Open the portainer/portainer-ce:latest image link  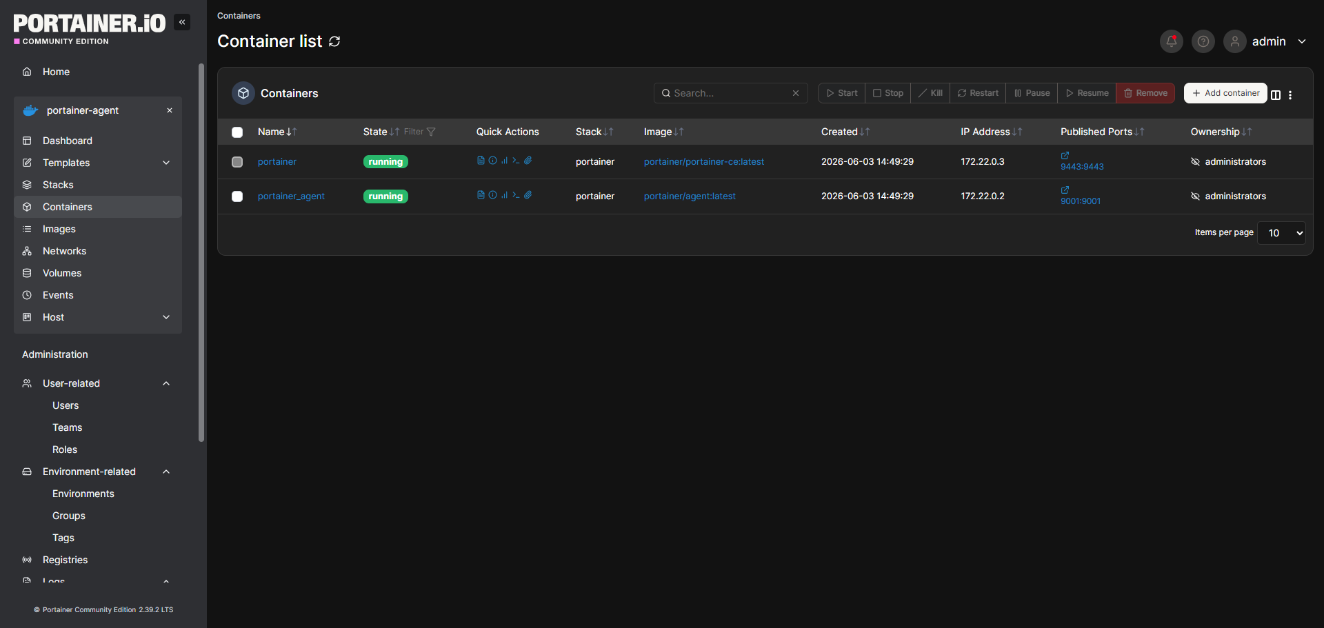pyautogui.click(x=704, y=162)
